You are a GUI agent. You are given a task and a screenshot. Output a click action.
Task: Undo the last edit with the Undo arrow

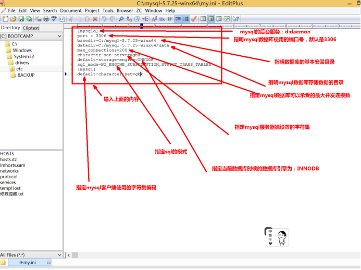click(104, 19)
